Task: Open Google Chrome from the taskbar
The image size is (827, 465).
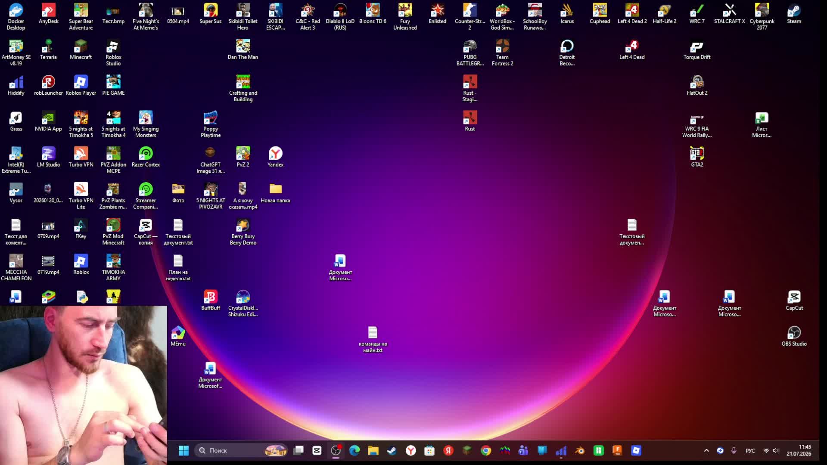Action: click(x=486, y=450)
